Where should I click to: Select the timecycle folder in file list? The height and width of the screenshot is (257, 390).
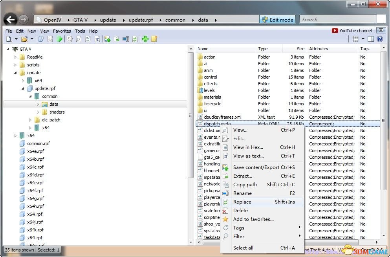pos(288,104)
